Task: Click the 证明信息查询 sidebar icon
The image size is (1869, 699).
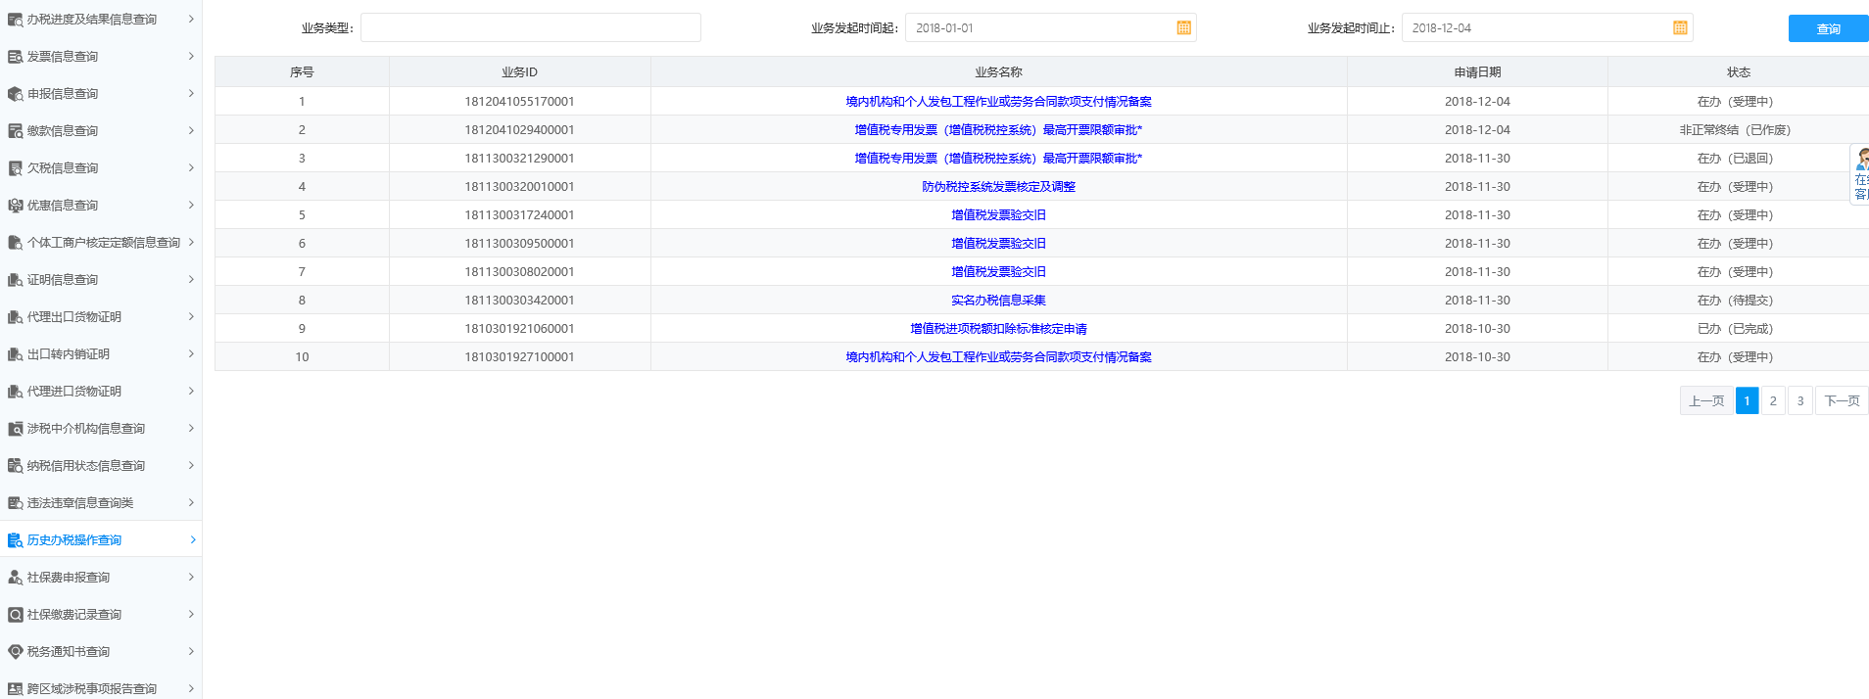Action: [x=15, y=280]
